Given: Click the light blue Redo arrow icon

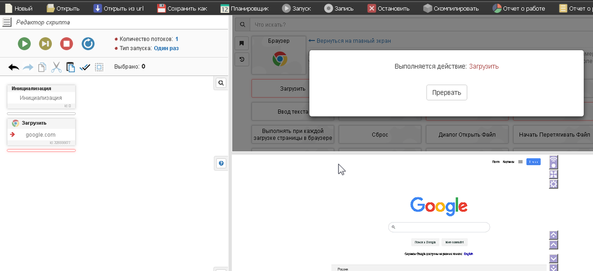Looking at the screenshot, I should [28, 67].
